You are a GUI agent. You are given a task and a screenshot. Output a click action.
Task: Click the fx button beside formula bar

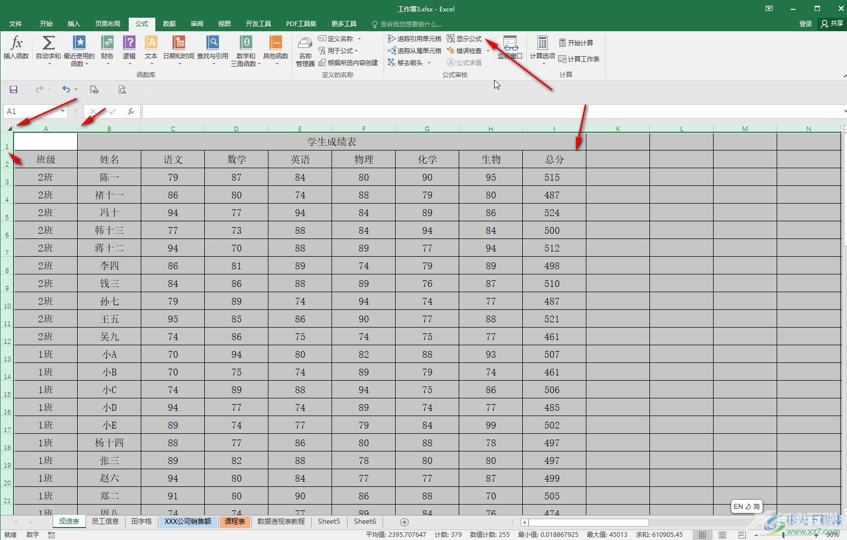131,111
